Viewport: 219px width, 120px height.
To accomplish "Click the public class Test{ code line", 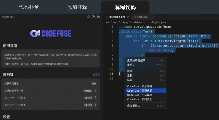I will point(135,32).
